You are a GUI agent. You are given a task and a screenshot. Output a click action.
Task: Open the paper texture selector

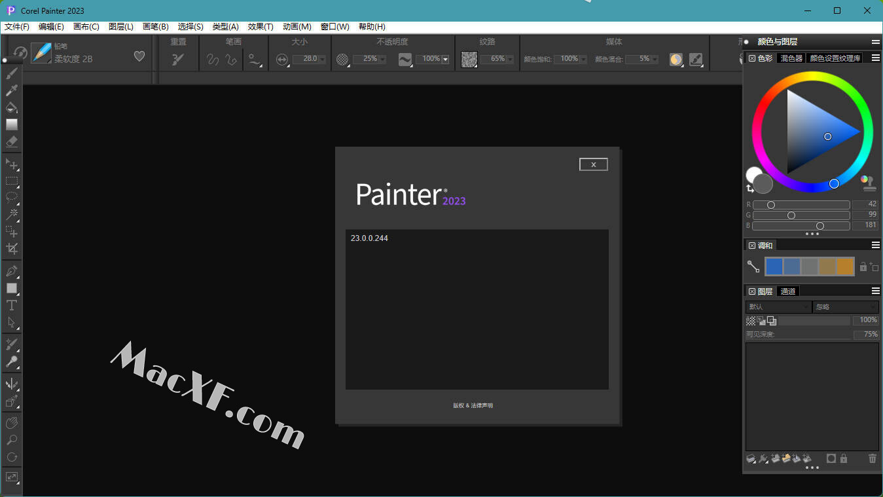point(469,60)
